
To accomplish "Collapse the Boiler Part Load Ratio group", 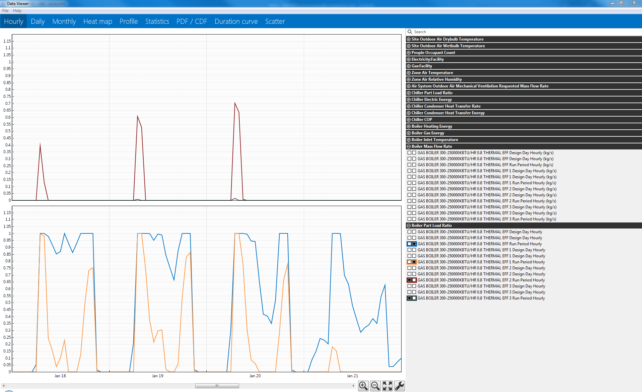I will (409, 225).
